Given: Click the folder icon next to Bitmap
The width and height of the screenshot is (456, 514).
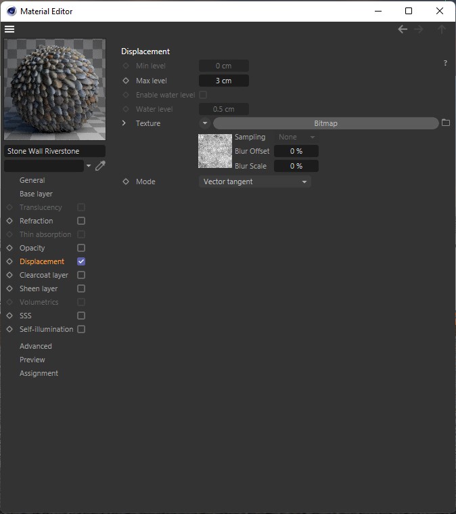Looking at the screenshot, I should (446, 123).
